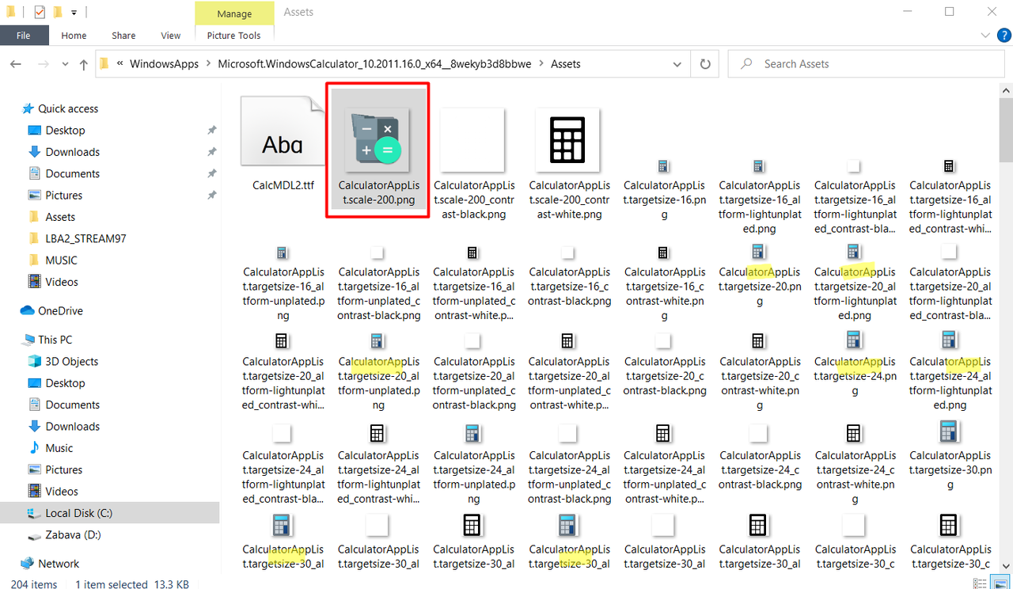Open recent locations dropdown arrow

(65, 65)
